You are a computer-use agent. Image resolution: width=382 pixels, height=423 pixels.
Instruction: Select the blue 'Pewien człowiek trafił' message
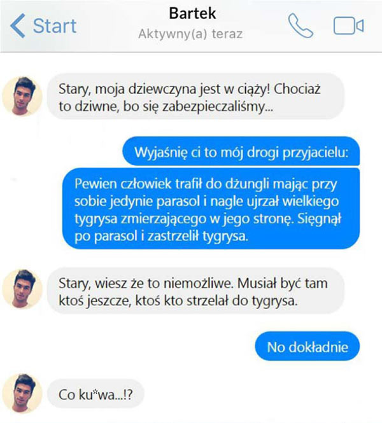pyautogui.click(x=211, y=209)
